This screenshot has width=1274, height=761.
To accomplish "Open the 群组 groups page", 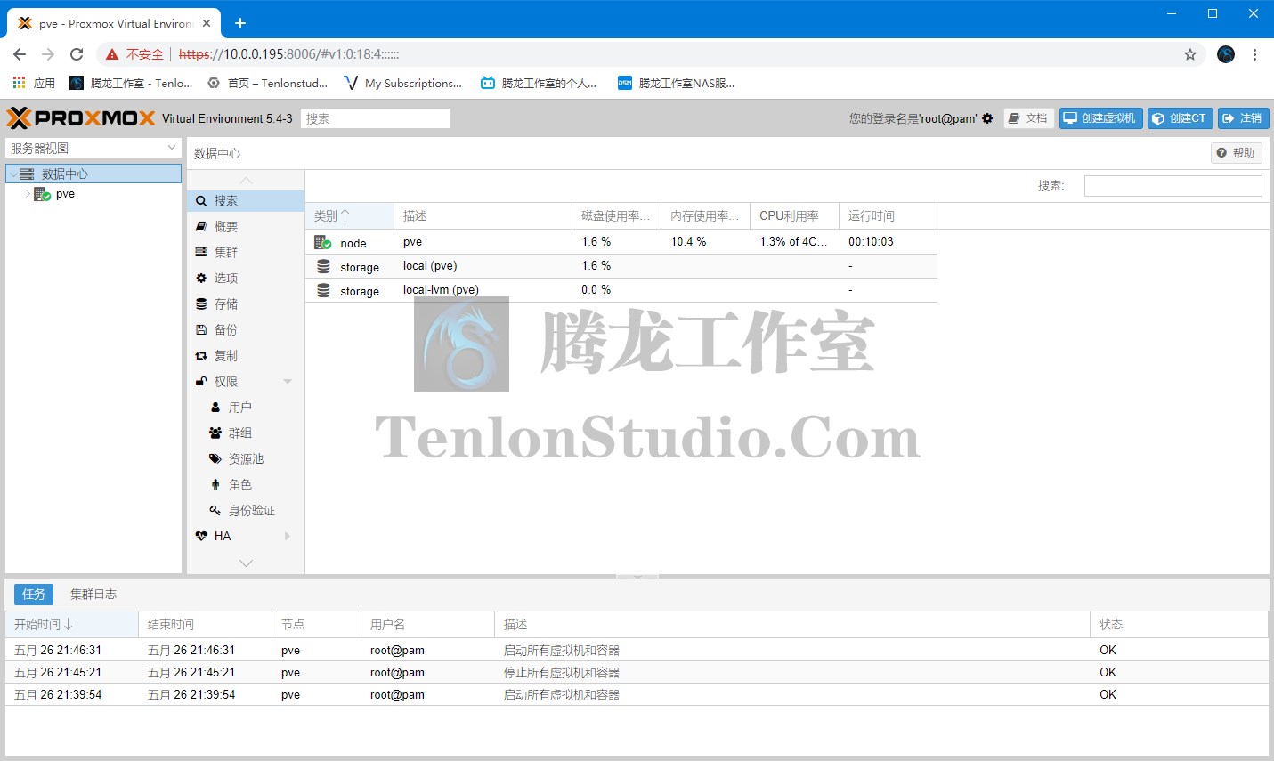I will coord(245,433).
